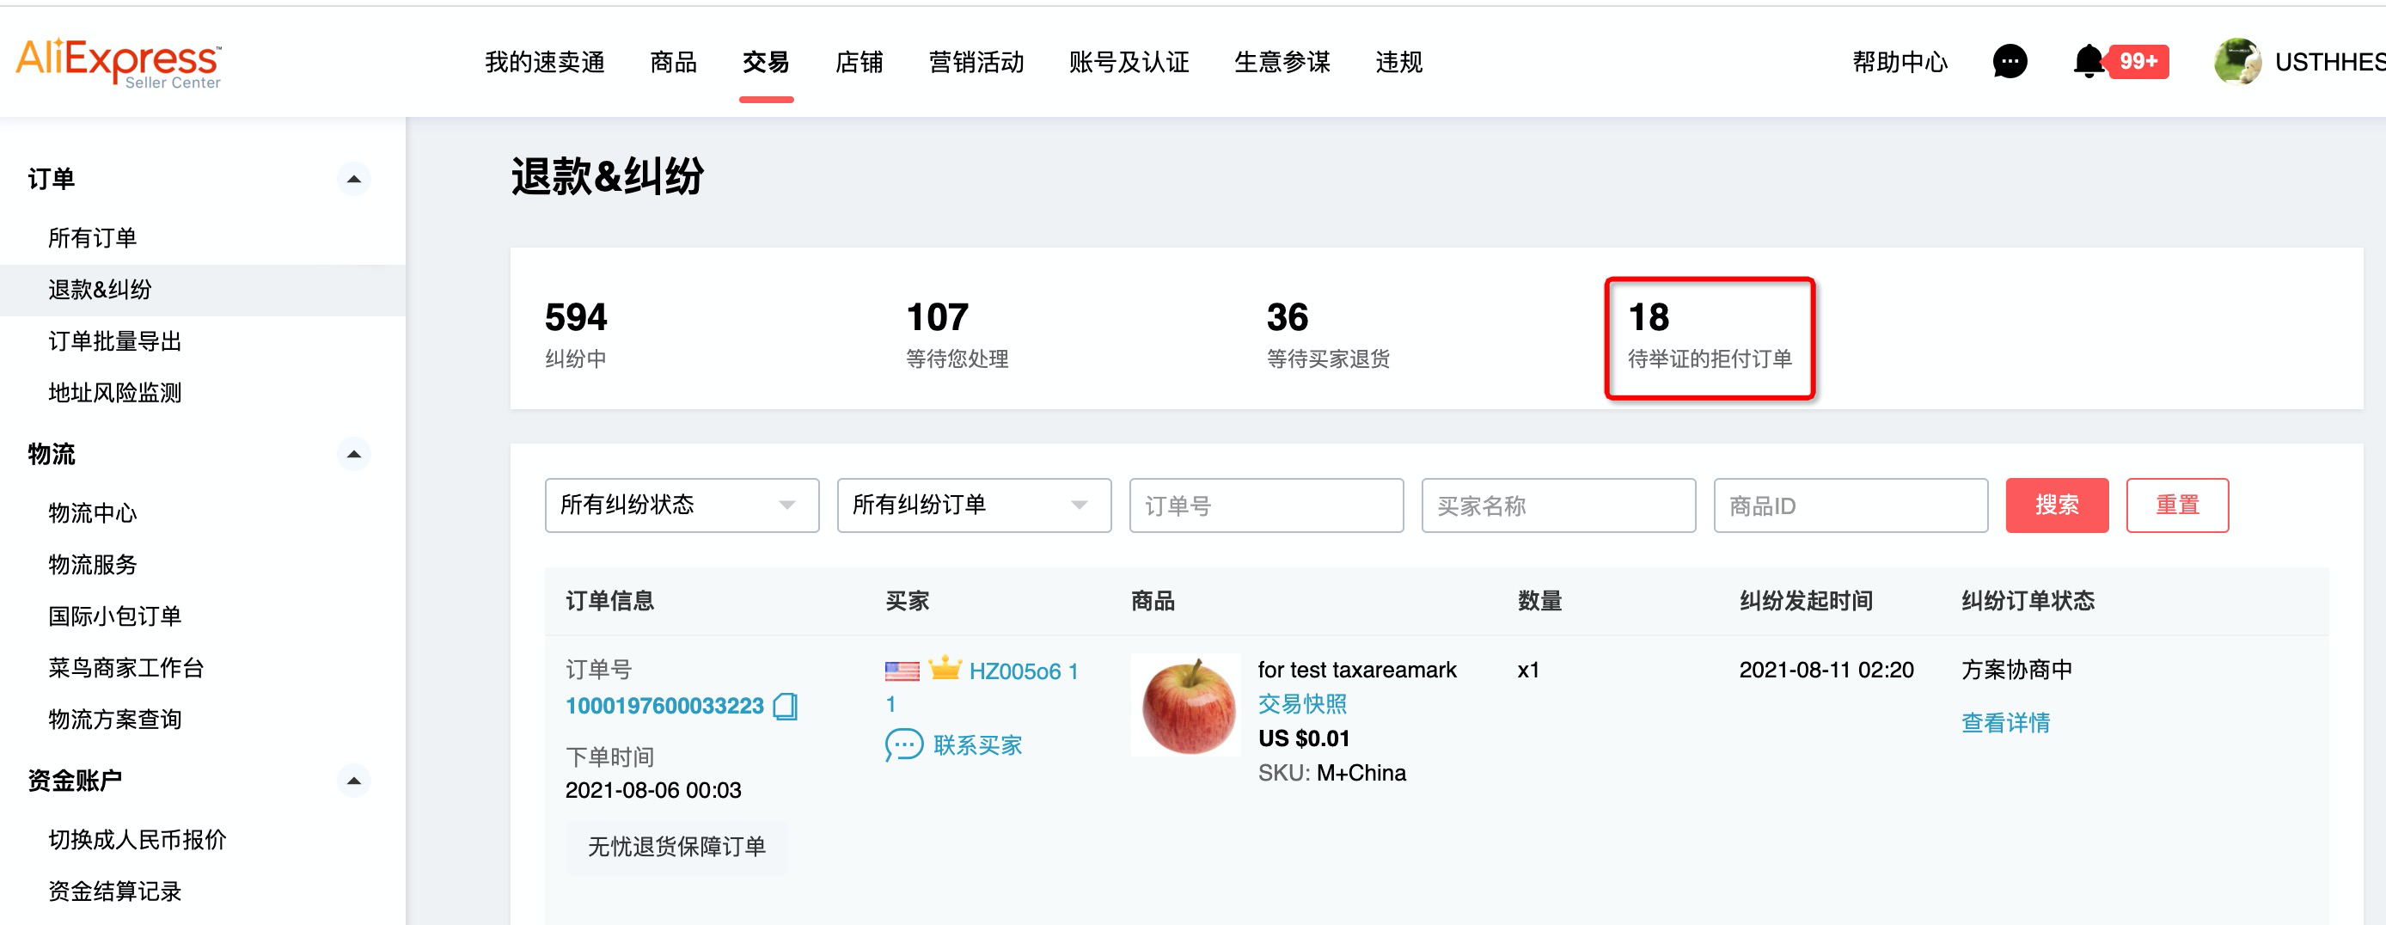The width and height of the screenshot is (2386, 925).
Task: Click 联系买家 contact link
Action: (x=977, y=745)
